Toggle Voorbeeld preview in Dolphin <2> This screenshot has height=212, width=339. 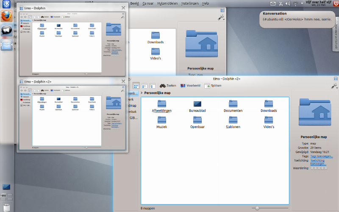pos(190,86)
